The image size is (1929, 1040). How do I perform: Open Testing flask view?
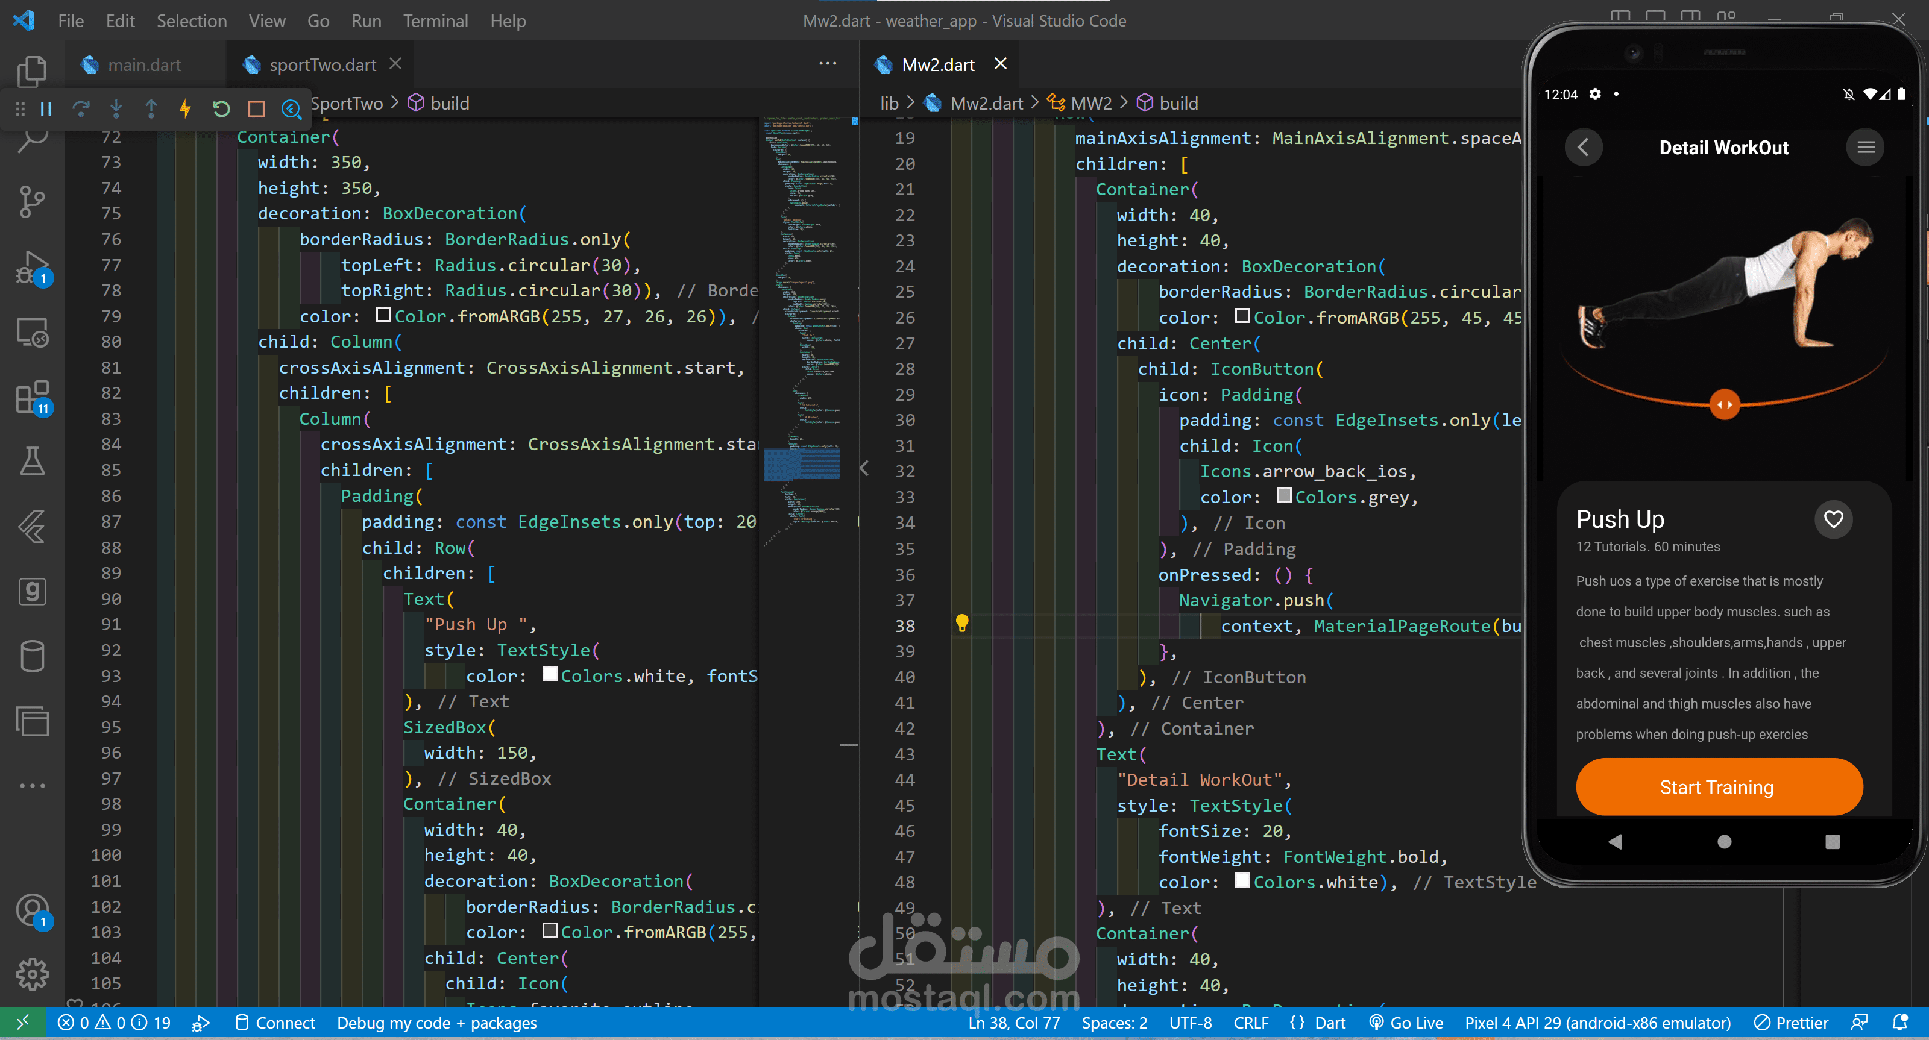click(x=31, y=461)
